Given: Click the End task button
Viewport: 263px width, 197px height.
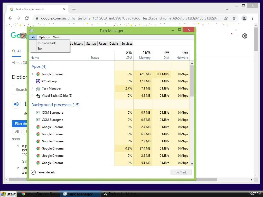Looking at the screenshot, I should pos(181,172).
